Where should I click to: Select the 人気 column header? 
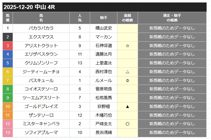[x=80, y=18]
